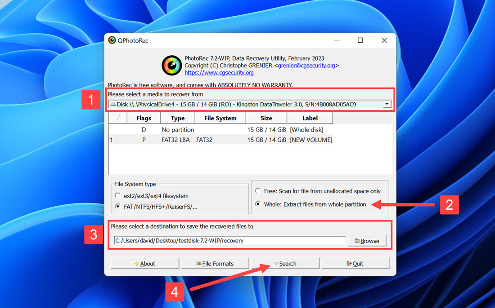Screen dimensions: 495x308
Task: Select the Kingston DataTraveler disk combo box
Action: pyautogui.click(x=250, y=104)
